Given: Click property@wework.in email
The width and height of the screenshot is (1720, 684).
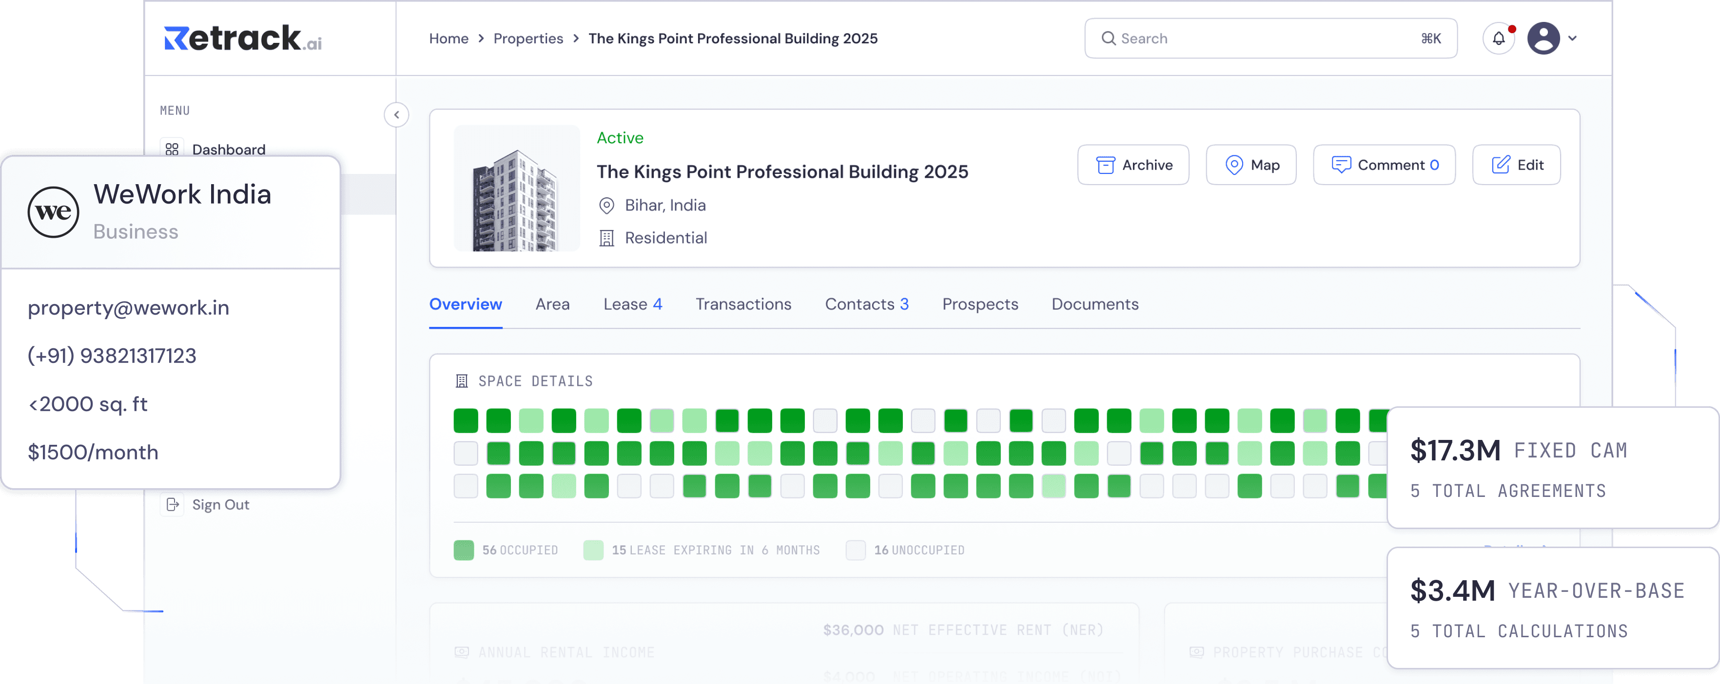Looking at the screenshot, I should 128,307.
